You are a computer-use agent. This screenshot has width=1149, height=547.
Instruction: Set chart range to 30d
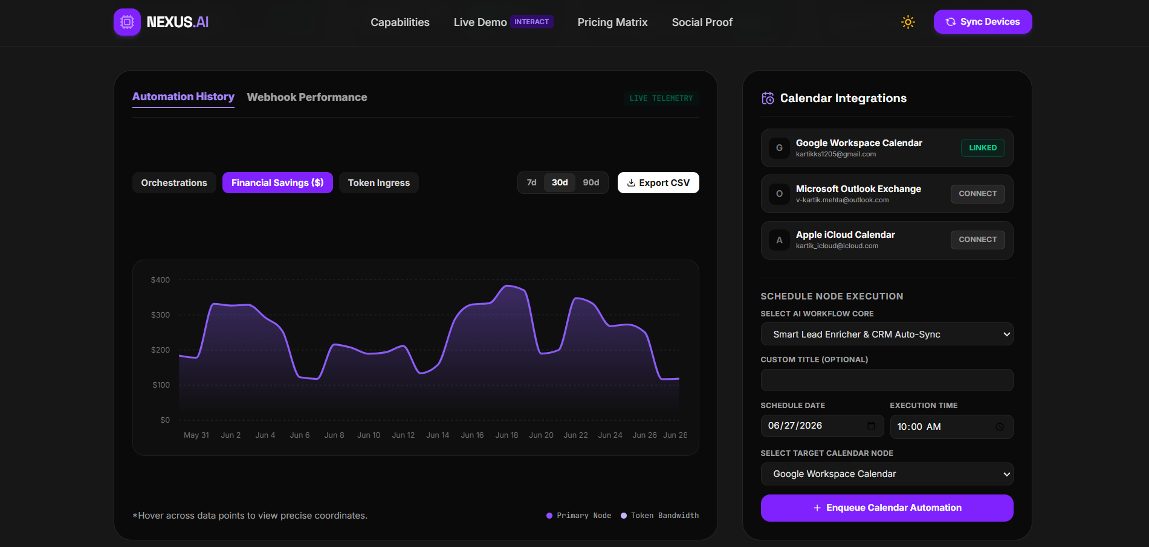tap(560, 182)
